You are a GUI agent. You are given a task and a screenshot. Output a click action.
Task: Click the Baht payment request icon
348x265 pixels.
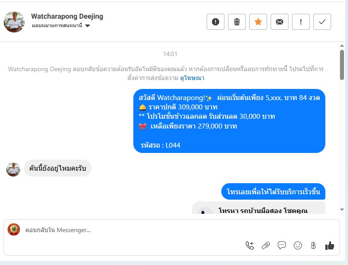pyautogui.click(x=313, y=245)
